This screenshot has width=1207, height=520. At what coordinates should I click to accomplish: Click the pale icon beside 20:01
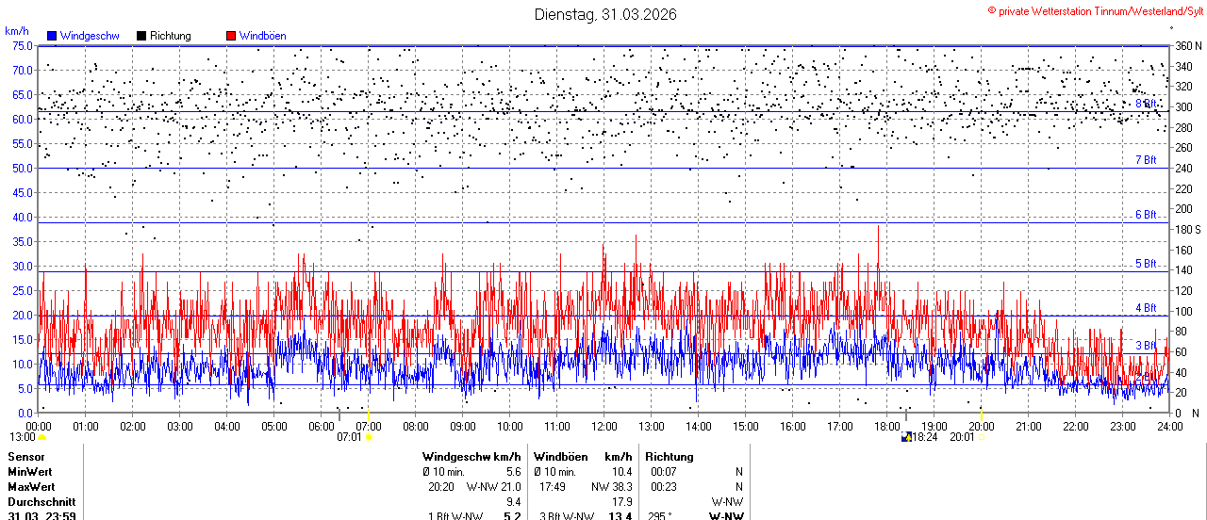(x=981, y=437)
